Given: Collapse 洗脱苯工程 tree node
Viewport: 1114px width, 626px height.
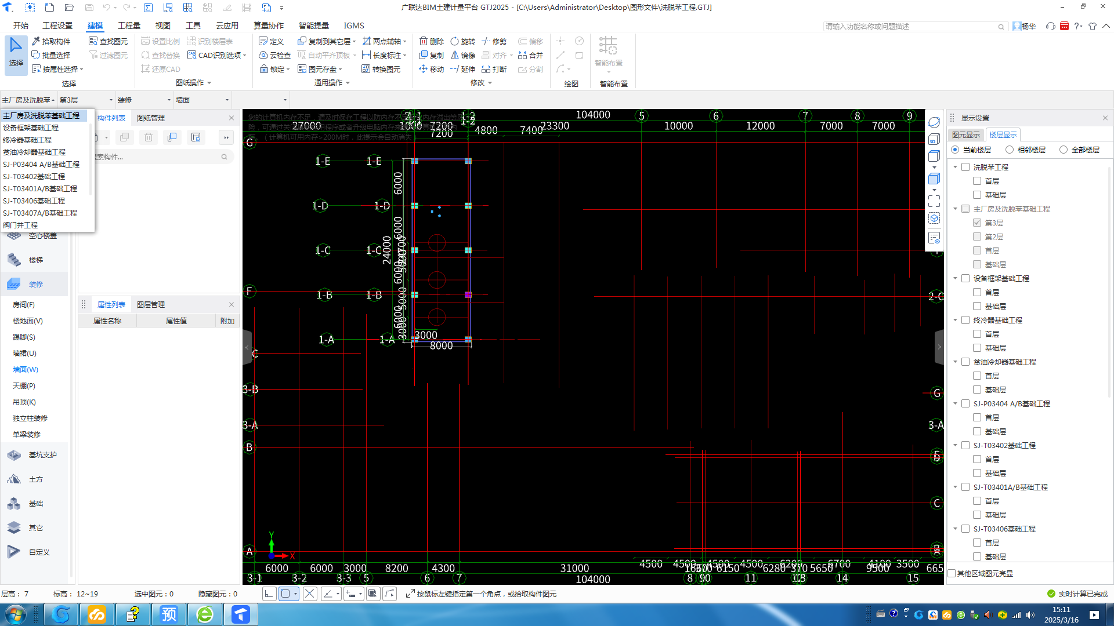Looking at the screenshot, I should (955, 167).
